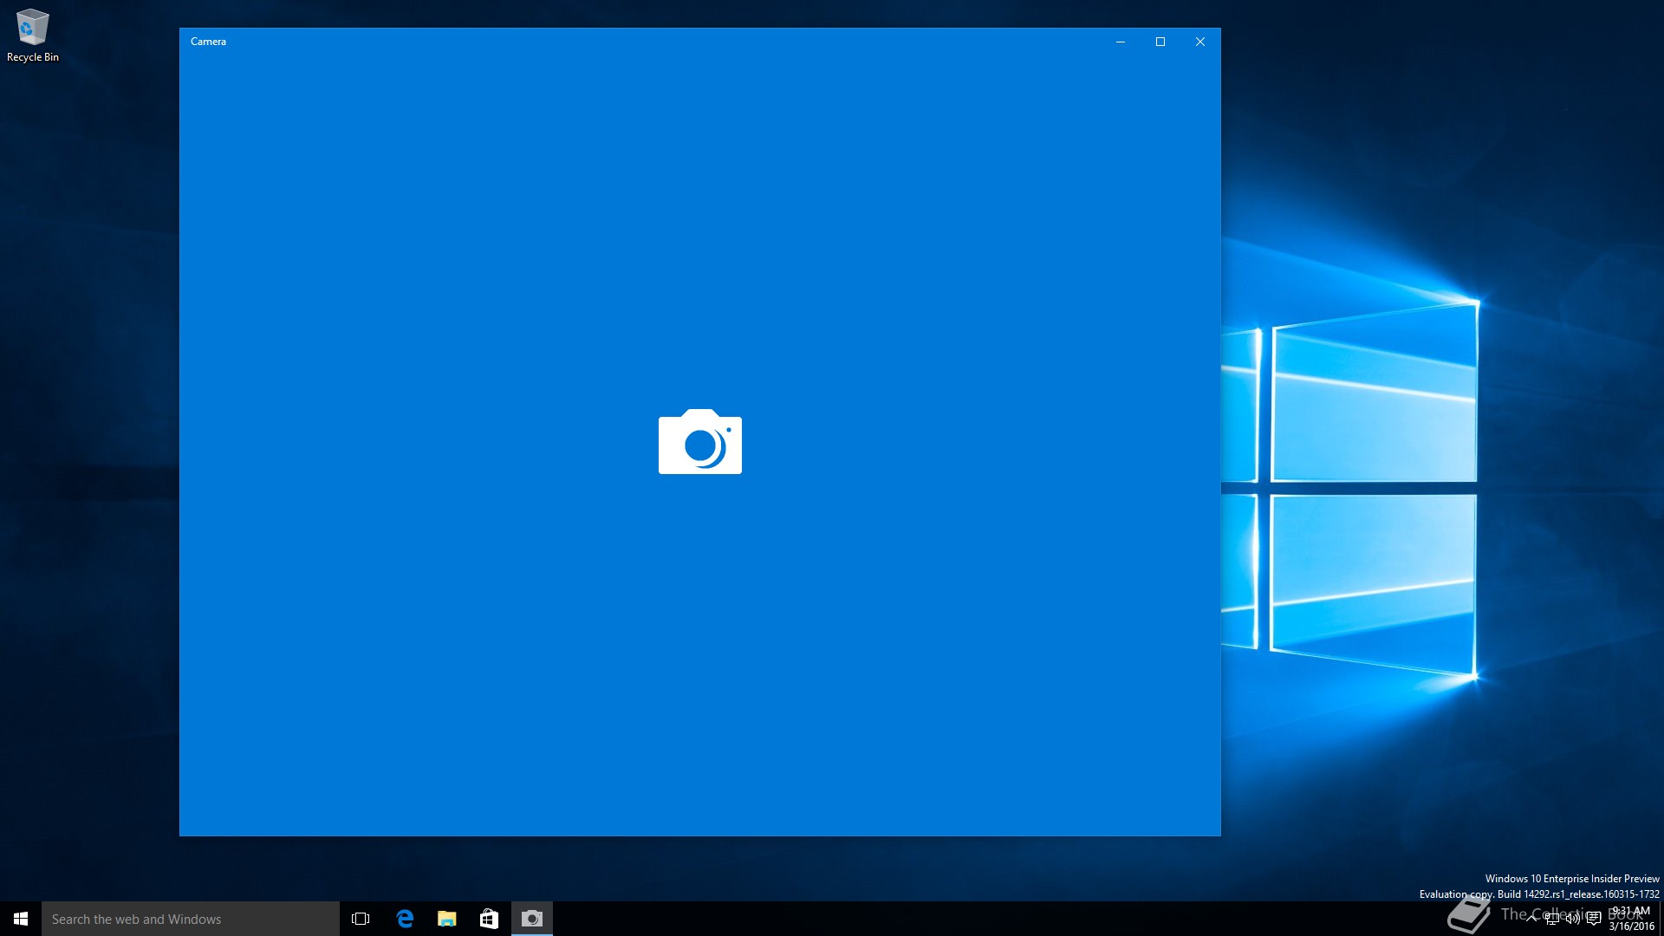The height and width of the screenshot is (936, 1664).
Task: Open the Windows Store taskbar icon
Action: (489, 919)
